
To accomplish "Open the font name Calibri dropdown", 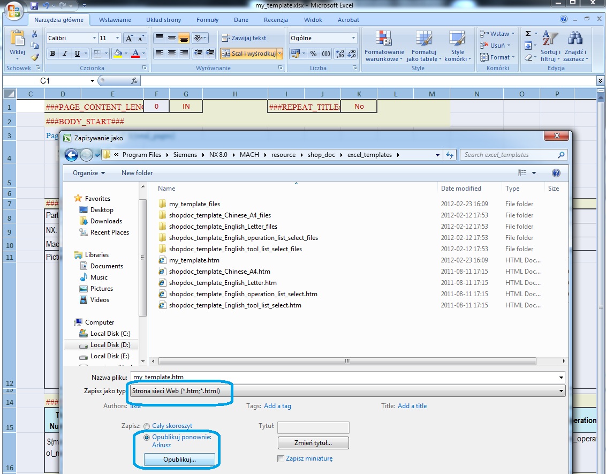I will (94, 38).
